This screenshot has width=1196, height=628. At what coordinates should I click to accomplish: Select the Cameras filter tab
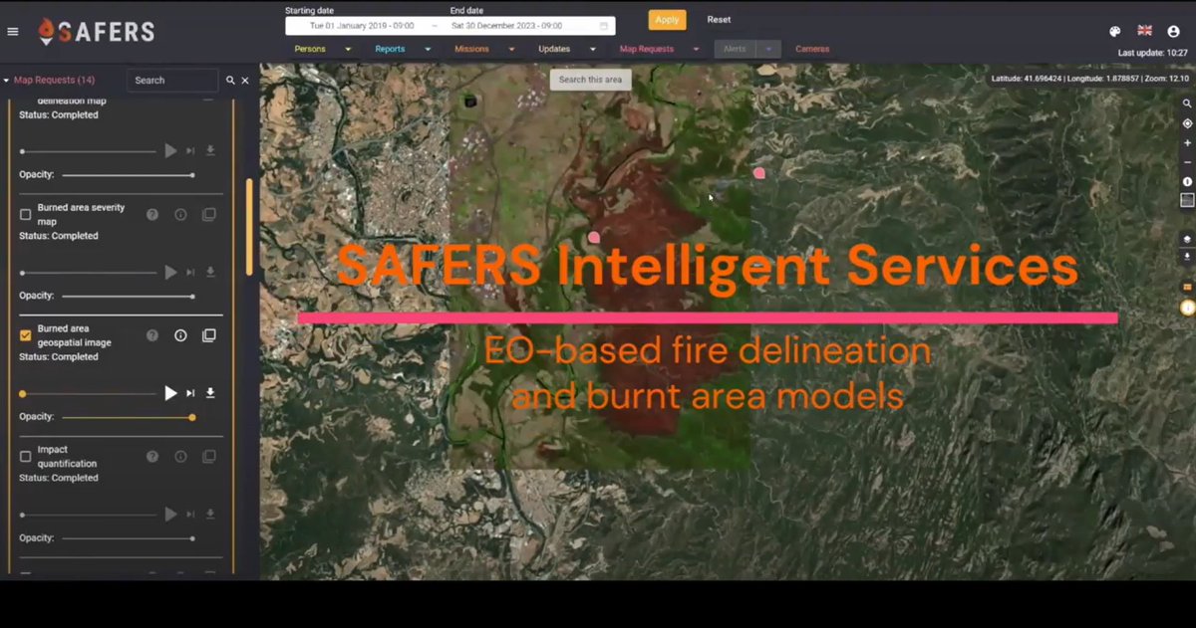pyautogui.click(x=812, y=49)
